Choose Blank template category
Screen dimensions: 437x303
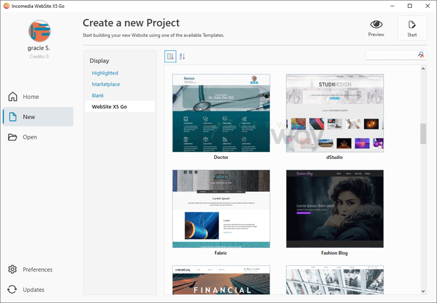pyautogui.click(x=98, y=95)
